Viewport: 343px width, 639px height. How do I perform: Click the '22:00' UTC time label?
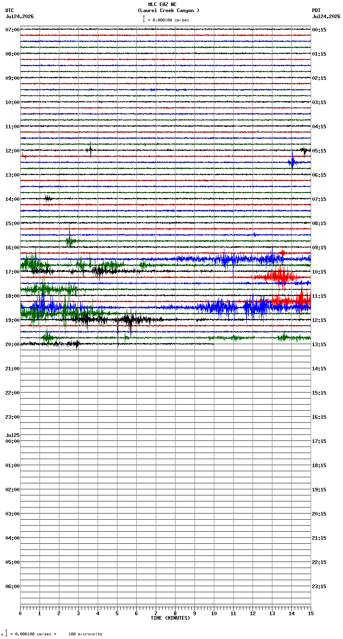[13, 393]
